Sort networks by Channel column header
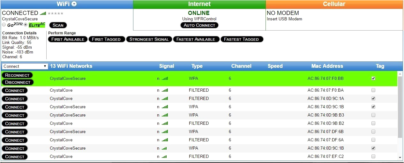404x163 pixels. [241, 66]
